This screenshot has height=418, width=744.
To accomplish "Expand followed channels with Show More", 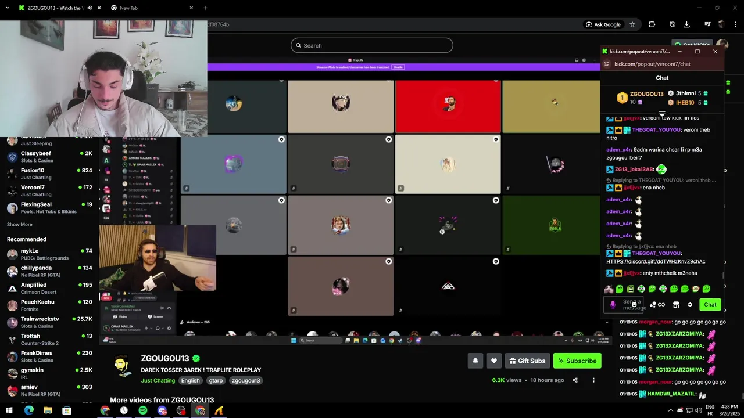I will [19, 224].
